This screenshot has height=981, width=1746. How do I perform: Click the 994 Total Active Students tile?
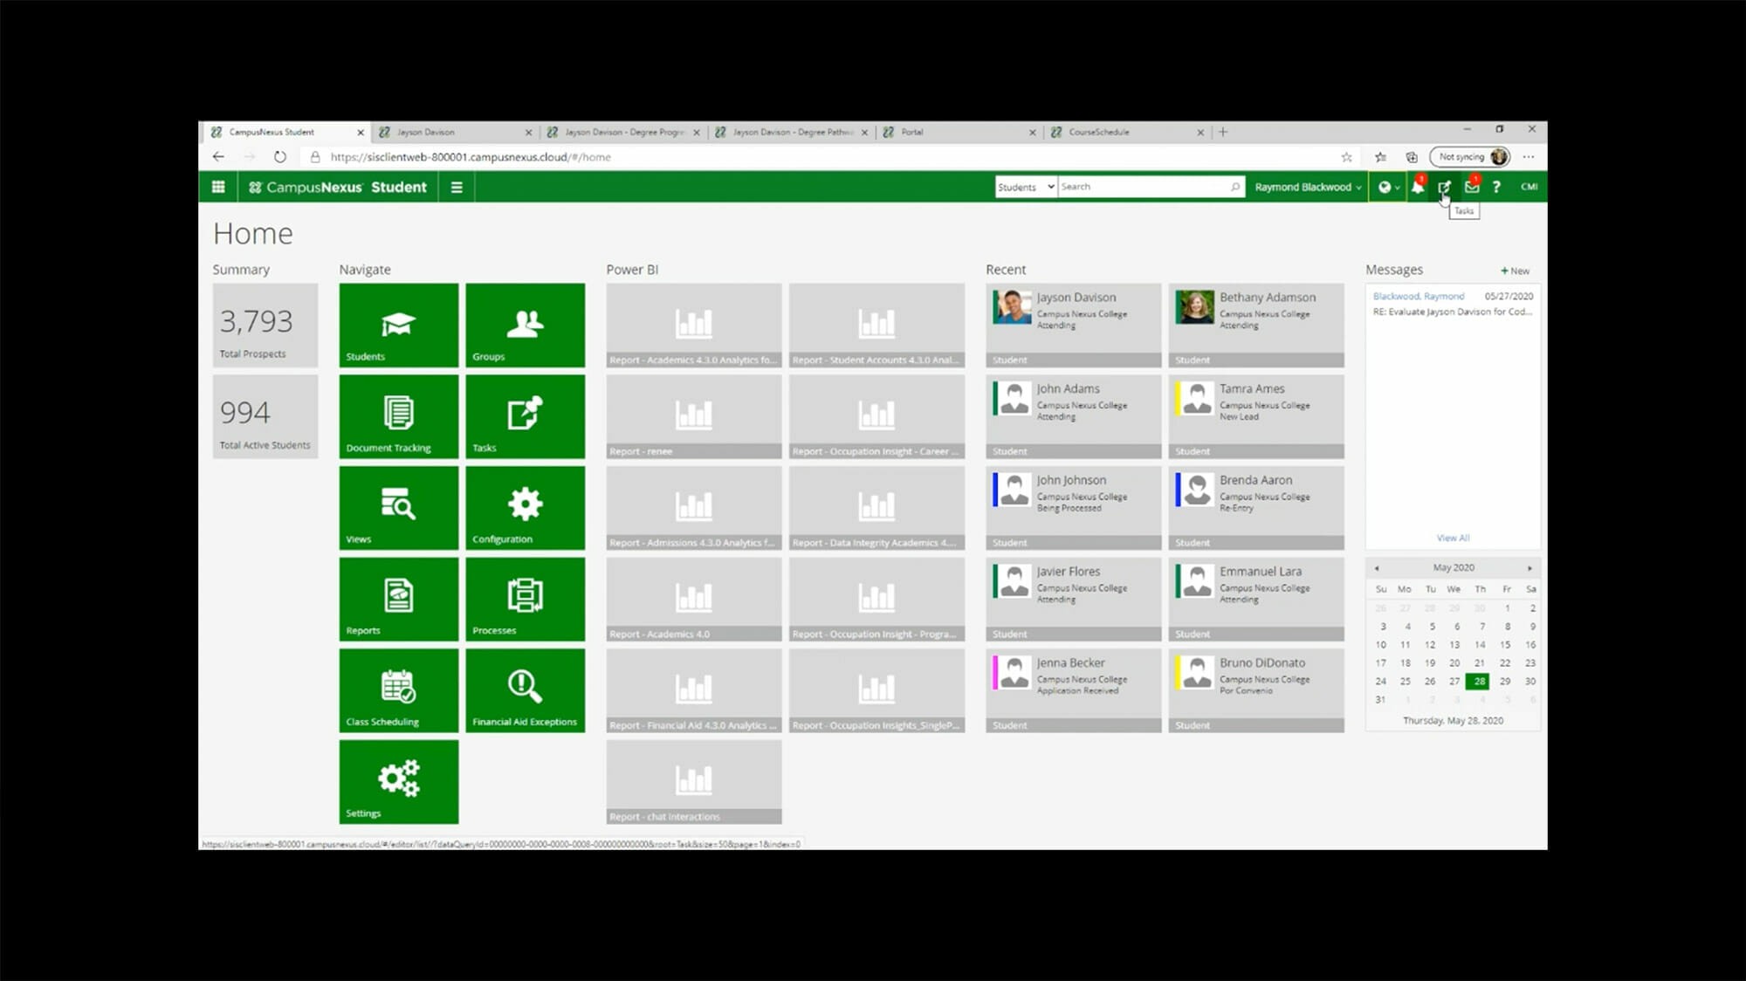pyautogui.click(x=265, y=416)
